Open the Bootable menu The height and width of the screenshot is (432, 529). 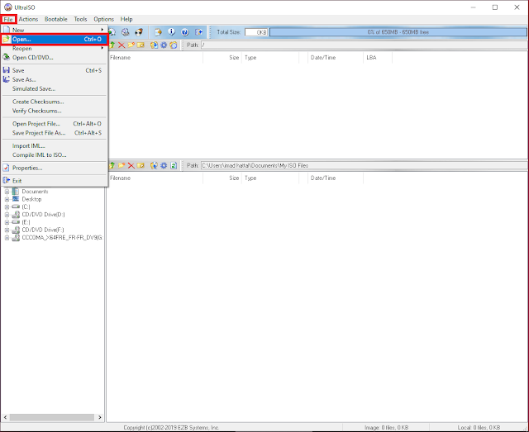point(56,19)
